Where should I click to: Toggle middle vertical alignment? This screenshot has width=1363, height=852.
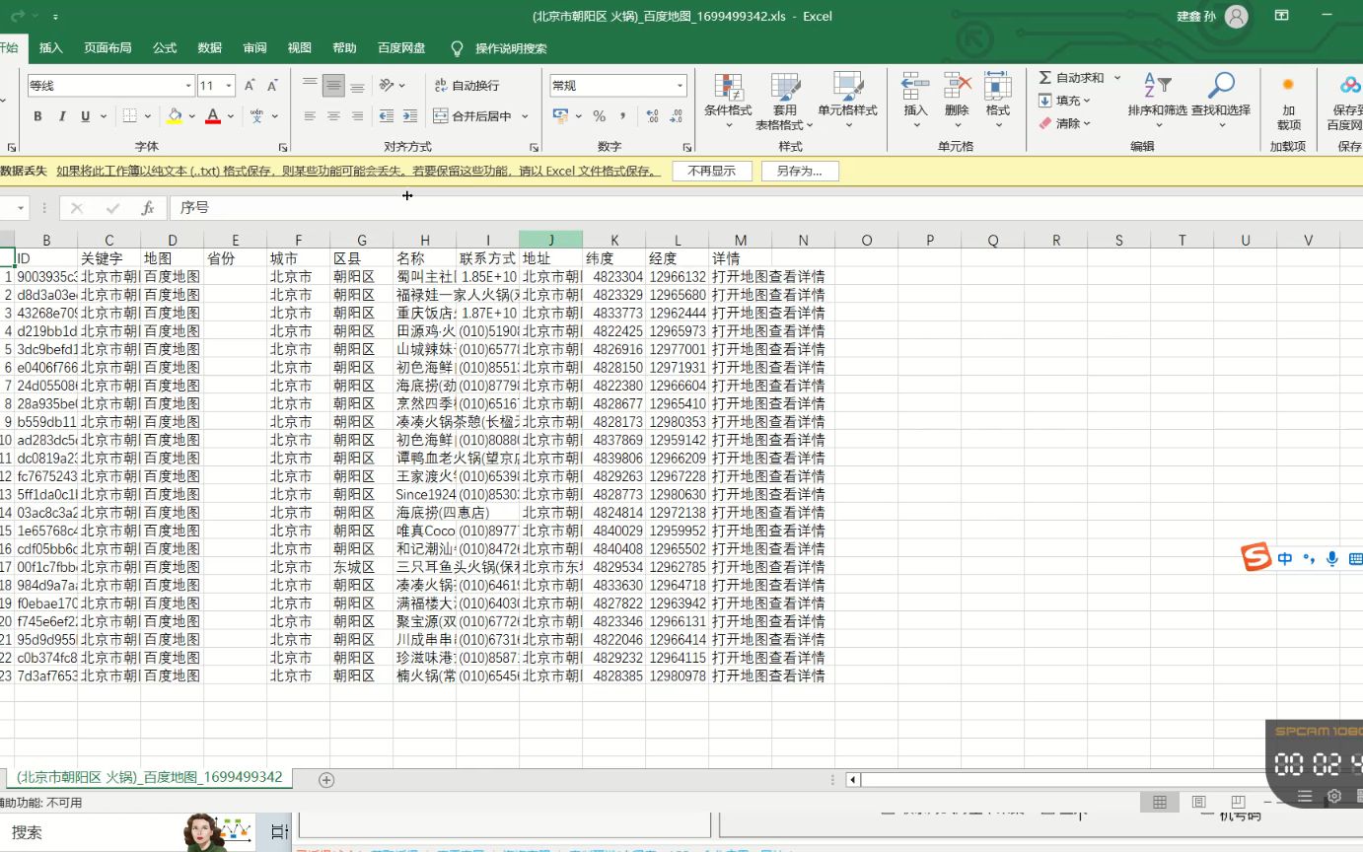click(x=334, y=86)
